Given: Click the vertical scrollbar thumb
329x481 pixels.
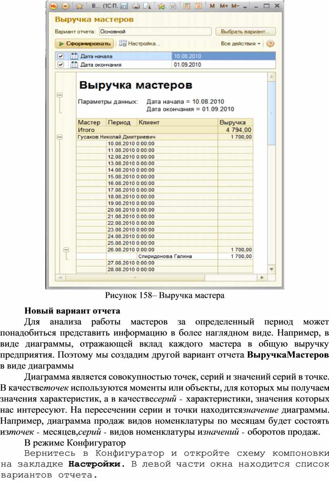Looking at the screenshot, I should 272,112.
